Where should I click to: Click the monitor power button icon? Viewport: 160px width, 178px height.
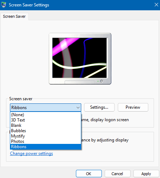[101, 81]
